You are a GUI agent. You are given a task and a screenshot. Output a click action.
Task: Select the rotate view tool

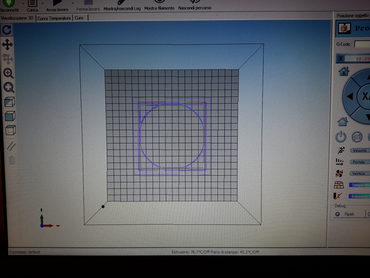[7, 30]
